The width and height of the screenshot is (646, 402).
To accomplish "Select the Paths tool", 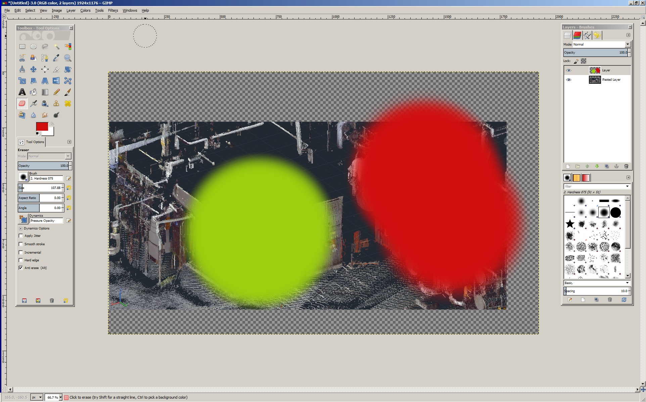I will click(x=45, y=58).
